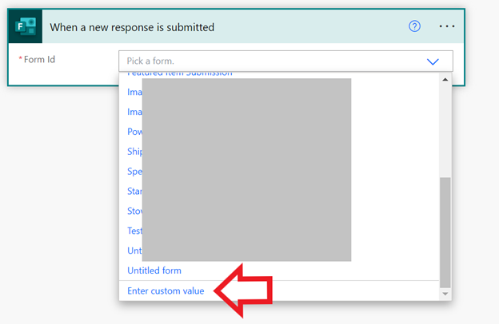Select the first form starting with 'Ima'
The width and height of the screenshot is (499, 324).
coord(134,92)
